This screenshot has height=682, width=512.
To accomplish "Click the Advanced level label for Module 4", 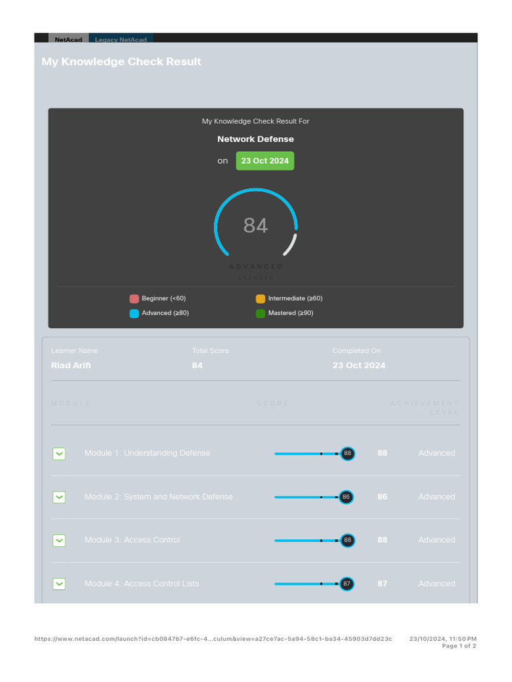I will point(437,583).
